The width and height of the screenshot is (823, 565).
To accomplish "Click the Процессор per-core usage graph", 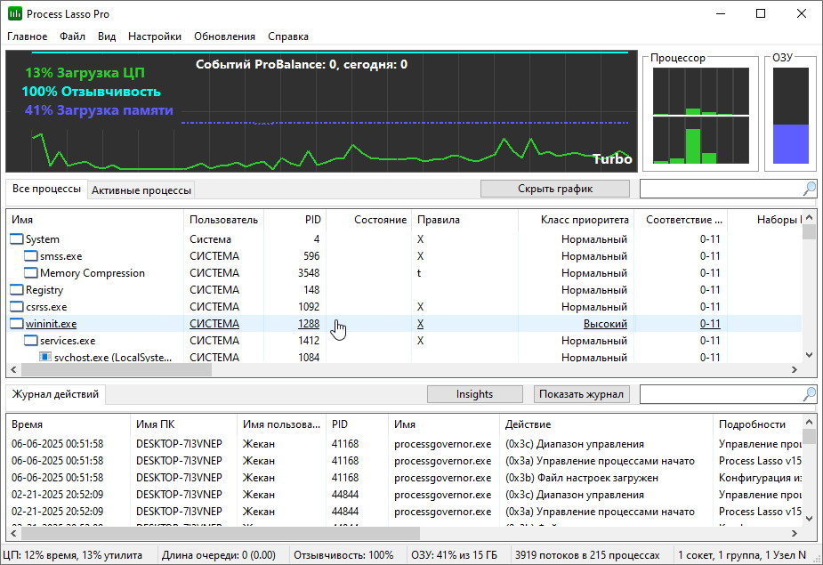I will click(701, 116).
